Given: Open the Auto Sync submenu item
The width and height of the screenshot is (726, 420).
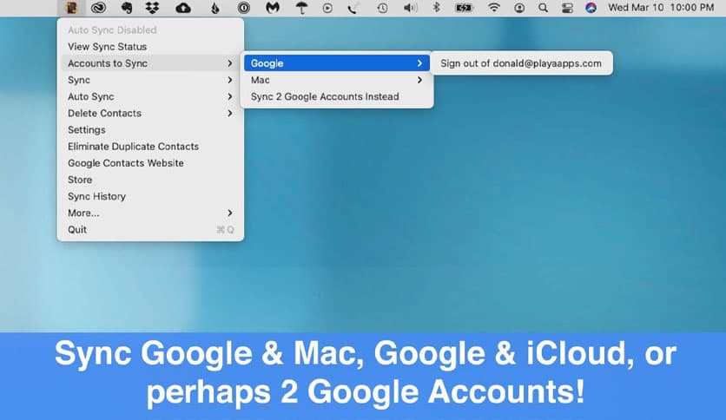Looking at the screenshot, I should [150, 96].
